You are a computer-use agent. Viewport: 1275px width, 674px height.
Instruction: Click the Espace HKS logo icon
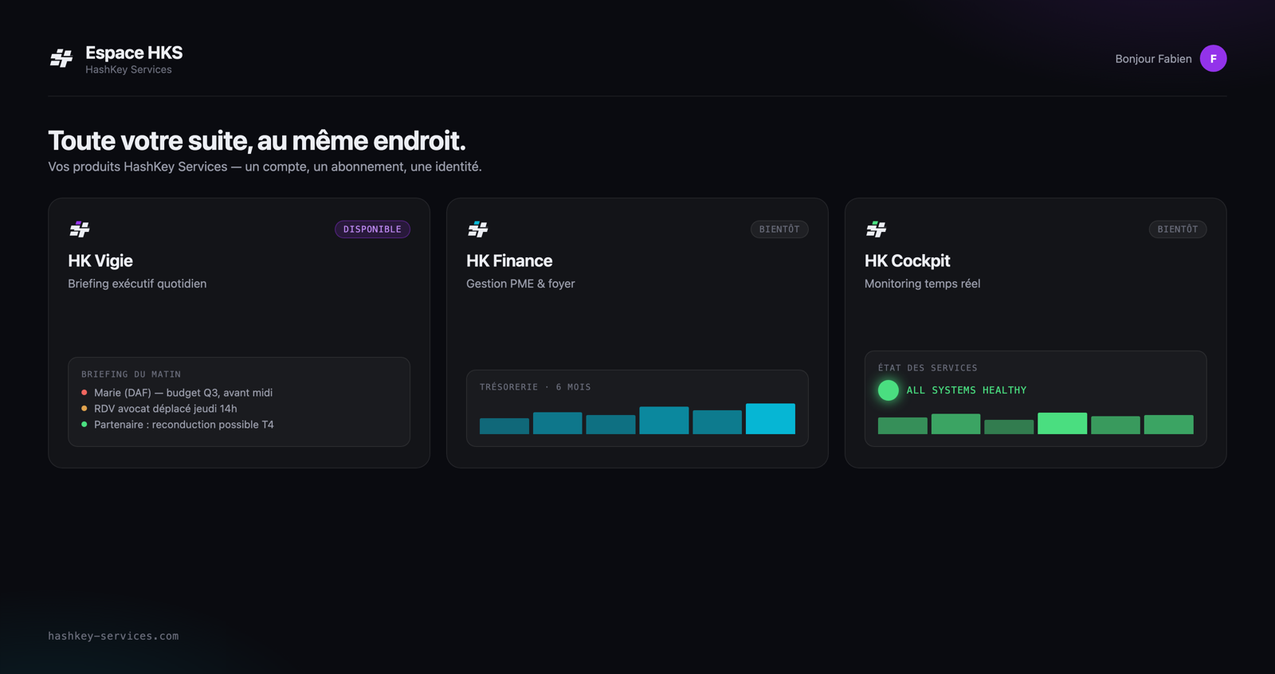click(x=61, y=58)
